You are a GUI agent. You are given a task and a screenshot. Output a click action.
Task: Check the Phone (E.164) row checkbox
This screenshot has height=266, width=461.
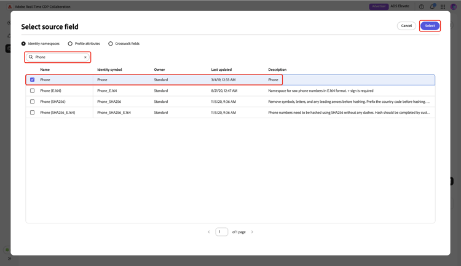pos(33,91)
